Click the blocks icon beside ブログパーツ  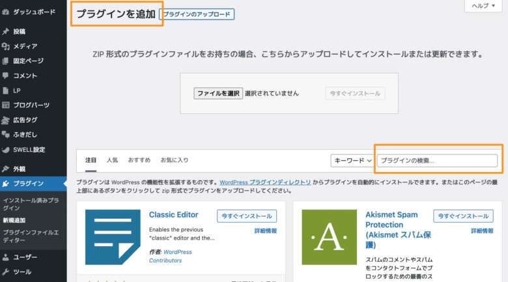point(5,105)
